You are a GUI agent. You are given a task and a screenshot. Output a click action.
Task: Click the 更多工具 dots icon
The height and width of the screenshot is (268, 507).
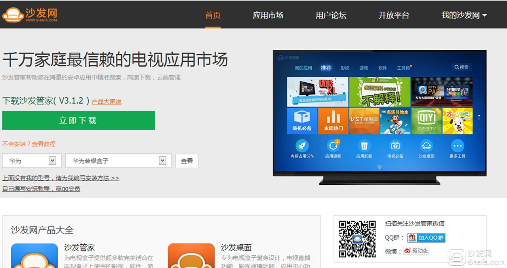click(x=457, y=146)
